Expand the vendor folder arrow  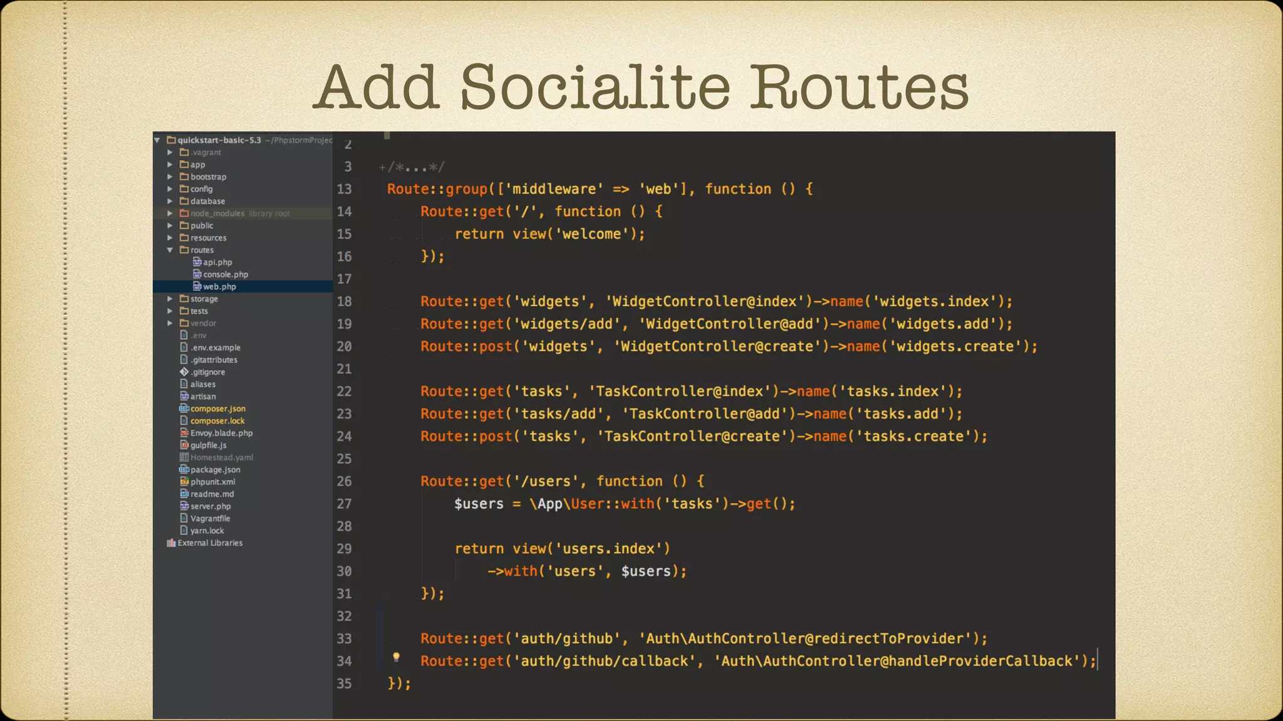click(170, 323)
